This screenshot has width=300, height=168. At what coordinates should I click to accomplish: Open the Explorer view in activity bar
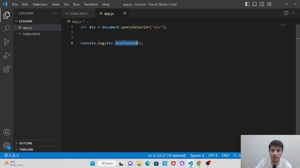tap(7, 15)
